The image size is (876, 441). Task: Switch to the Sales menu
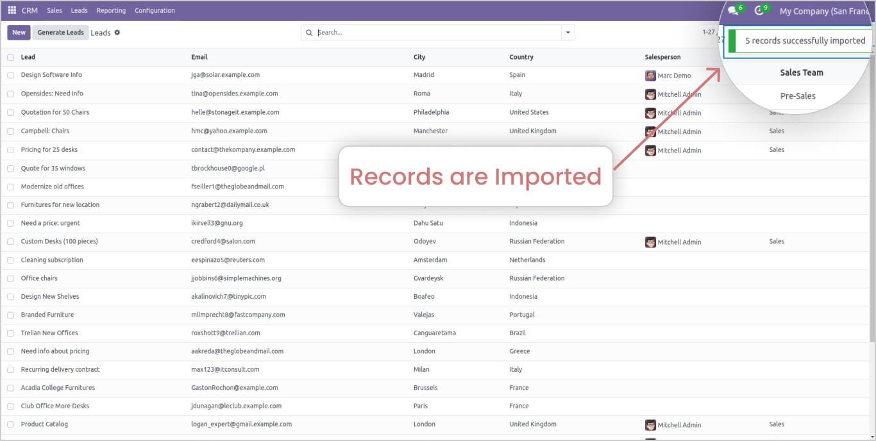point(54,10)
